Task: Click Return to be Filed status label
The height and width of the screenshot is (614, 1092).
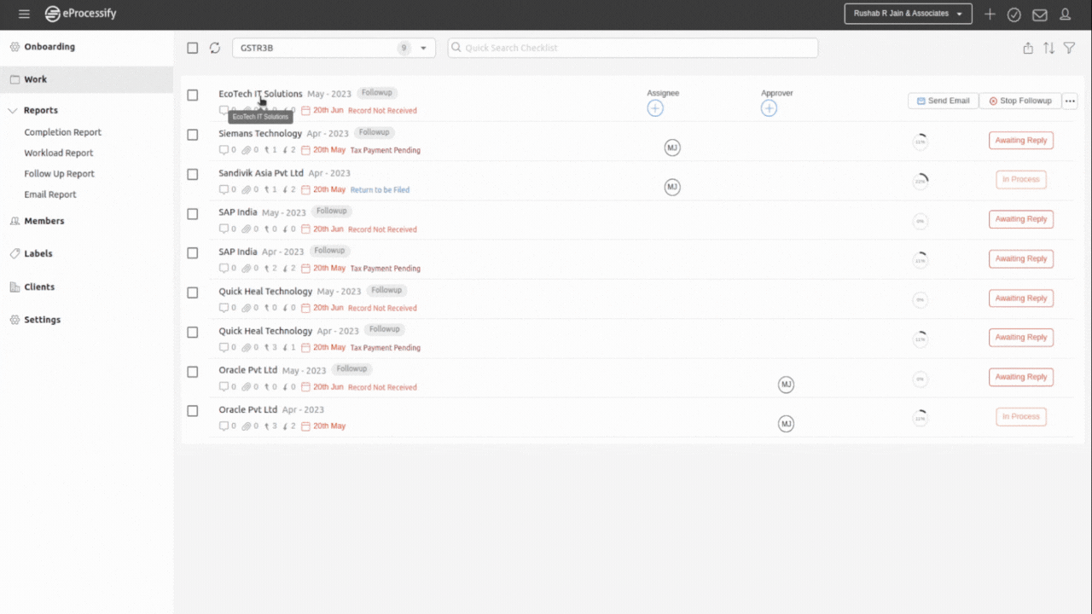Action: [380, 190]
